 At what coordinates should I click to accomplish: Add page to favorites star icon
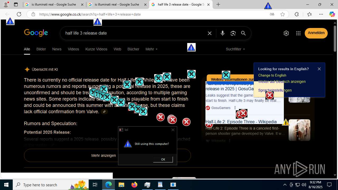(x=283, y=14)
